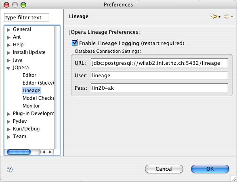Click the tree scroll left arrow
237x182 pixels.
[x=44, y=152]
